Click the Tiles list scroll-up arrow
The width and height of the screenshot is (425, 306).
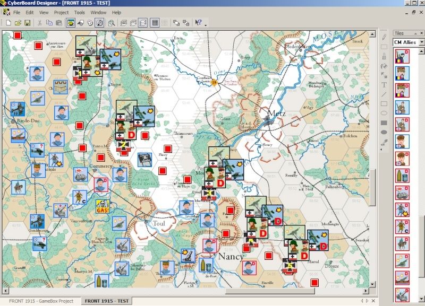(x=422, y=51)
